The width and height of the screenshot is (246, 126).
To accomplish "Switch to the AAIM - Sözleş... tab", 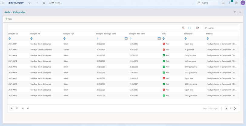I will (55, 3).
